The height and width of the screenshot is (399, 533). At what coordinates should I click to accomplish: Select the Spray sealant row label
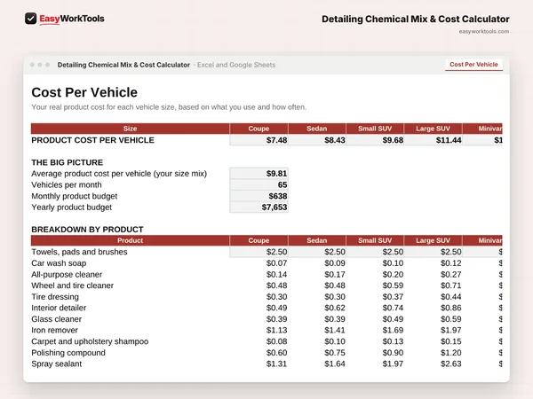click(x=57, y=364)
